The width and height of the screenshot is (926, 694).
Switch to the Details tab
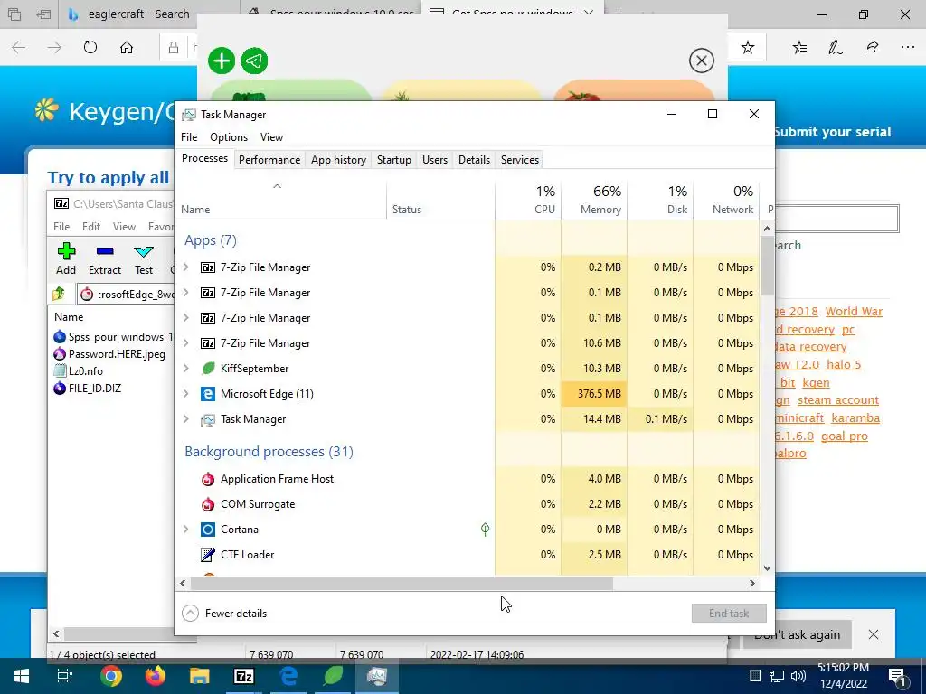pyautogui.click(x=474, y=160)
